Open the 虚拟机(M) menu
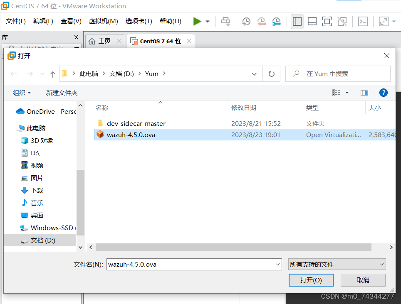The width and height of the screenshot is (401, 304). click(x=103, y=21)
